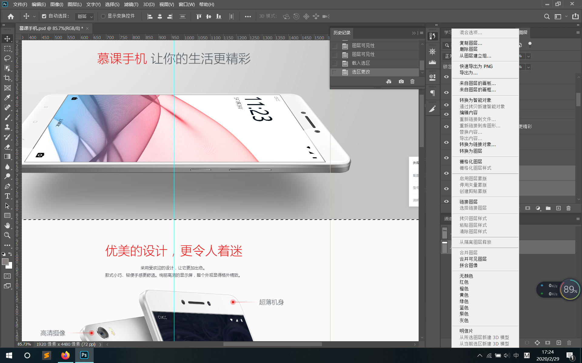Select the Pen tool
582x363 pixels.
(7, 186)
